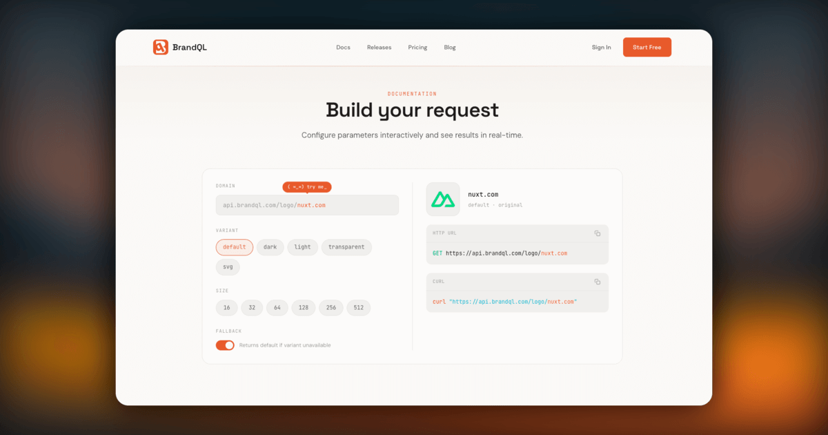The width and height of the screenshot is (828, 435).
Task: Copy the HTTP URL with the copy icon
Action: [598, 233]
